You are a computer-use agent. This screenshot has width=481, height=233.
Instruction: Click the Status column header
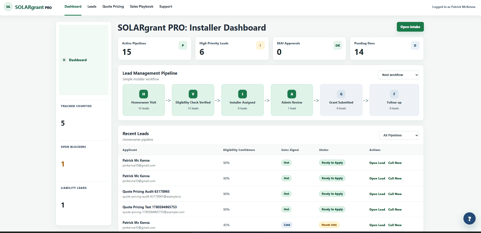[324, 150]
